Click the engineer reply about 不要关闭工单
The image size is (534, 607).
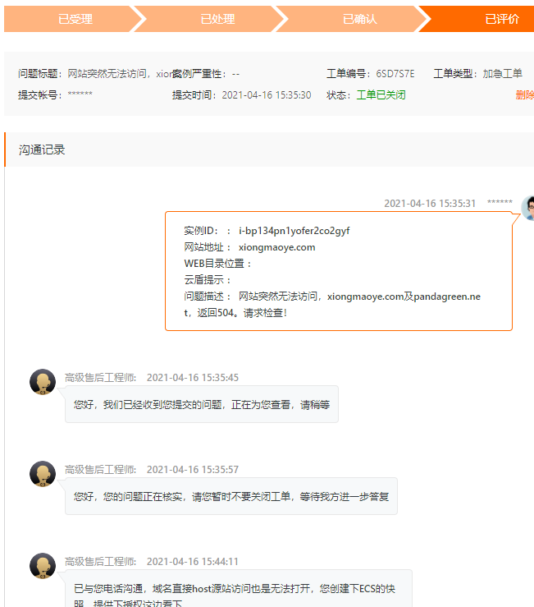pyautogui.click(x=230, y=496)
